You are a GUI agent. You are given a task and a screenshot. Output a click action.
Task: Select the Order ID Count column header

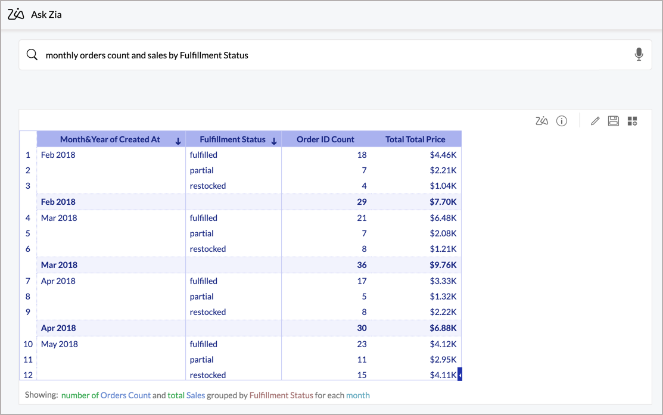pyautogui.click(x=325, y=139)
